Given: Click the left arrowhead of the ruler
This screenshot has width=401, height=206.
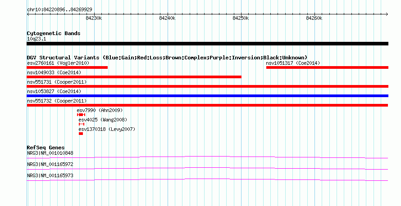Looking at the screenshot, I should tap(28, 14).
